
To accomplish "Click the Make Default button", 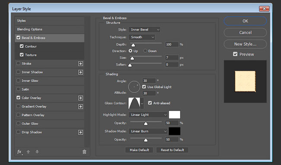I will [x=139, y=150].
